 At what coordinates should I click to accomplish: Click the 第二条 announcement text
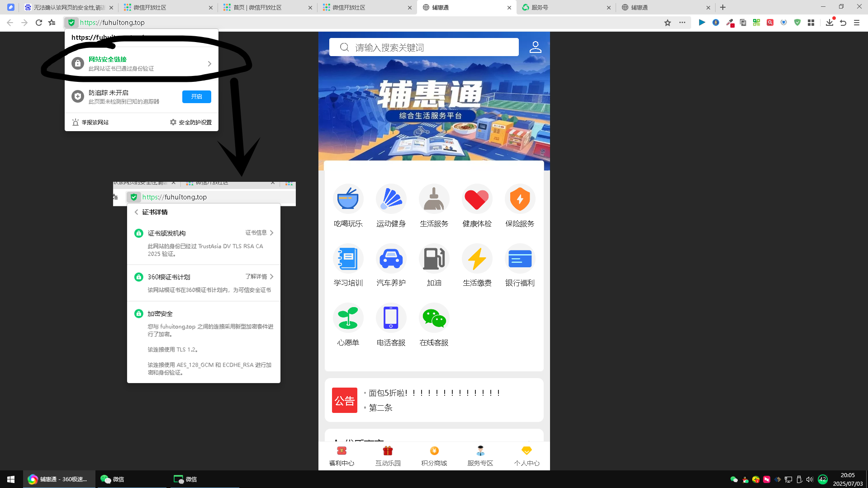coord(380,408)
